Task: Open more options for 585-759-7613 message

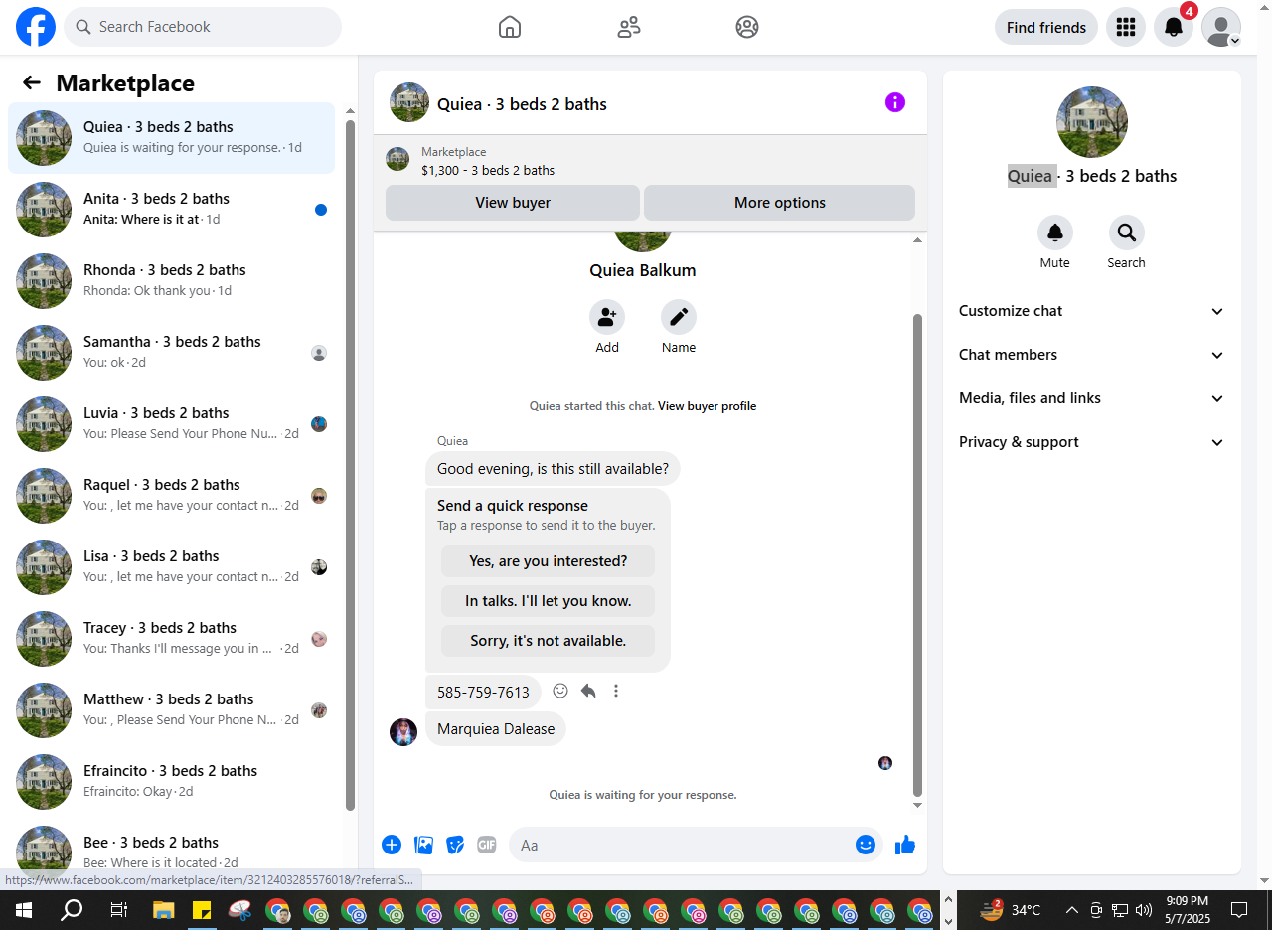Action: point(616,691)
